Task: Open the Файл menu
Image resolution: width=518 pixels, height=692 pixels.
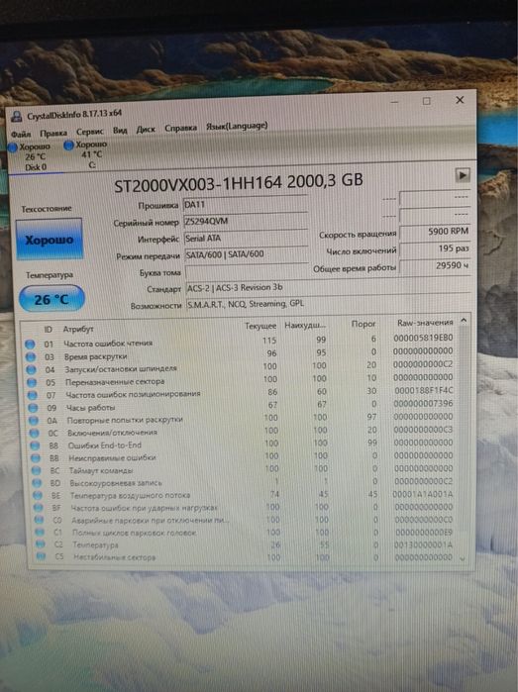Action: click(21, 134)
